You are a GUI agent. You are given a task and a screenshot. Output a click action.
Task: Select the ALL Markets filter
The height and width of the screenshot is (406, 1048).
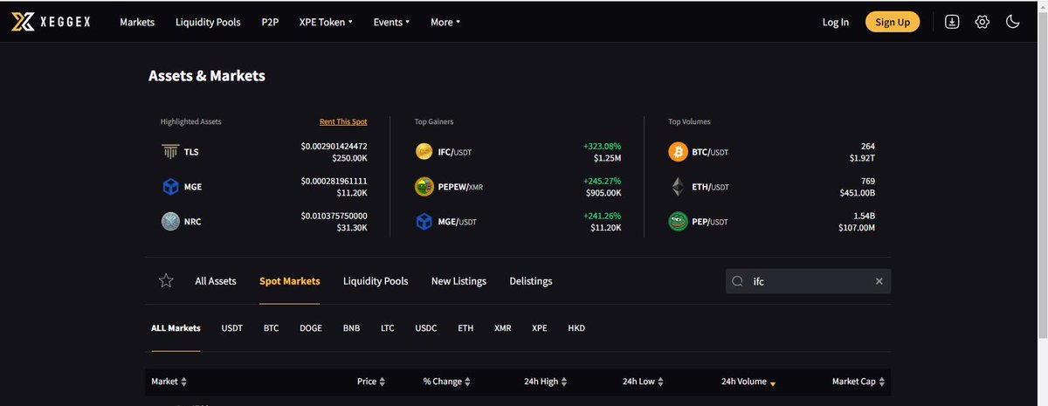[176, 328]
